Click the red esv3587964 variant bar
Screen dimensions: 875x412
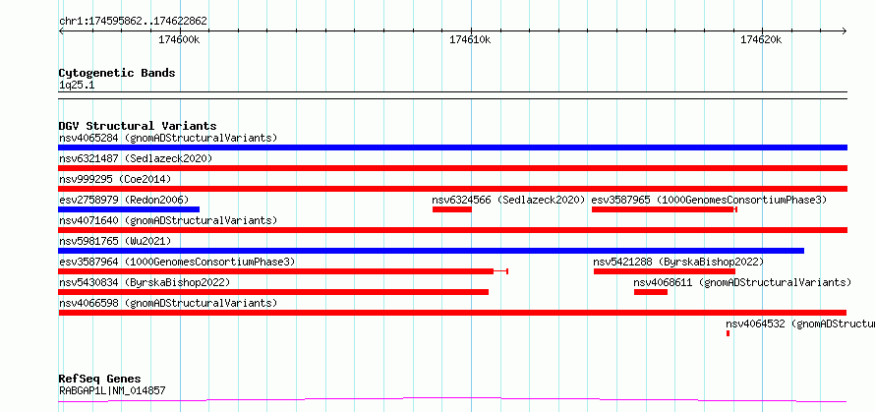pyautogui.click(x=282, y=271)
